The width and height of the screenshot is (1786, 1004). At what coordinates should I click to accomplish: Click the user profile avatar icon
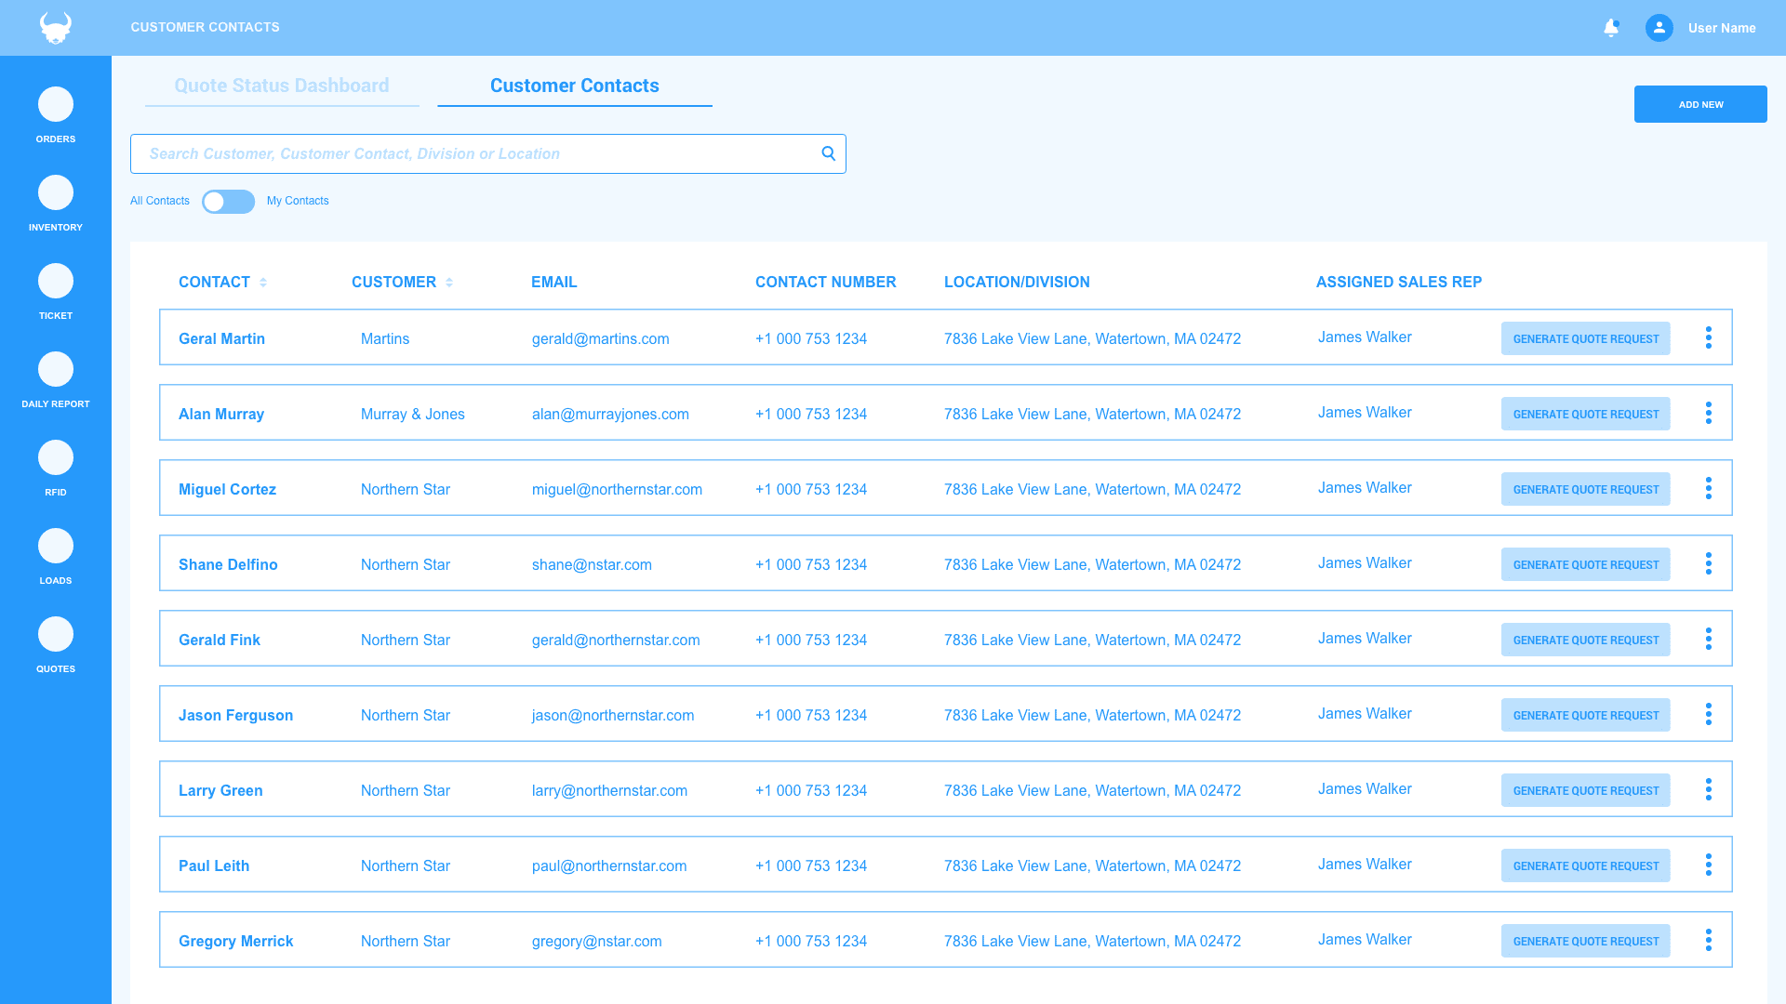coord(1659,28)
